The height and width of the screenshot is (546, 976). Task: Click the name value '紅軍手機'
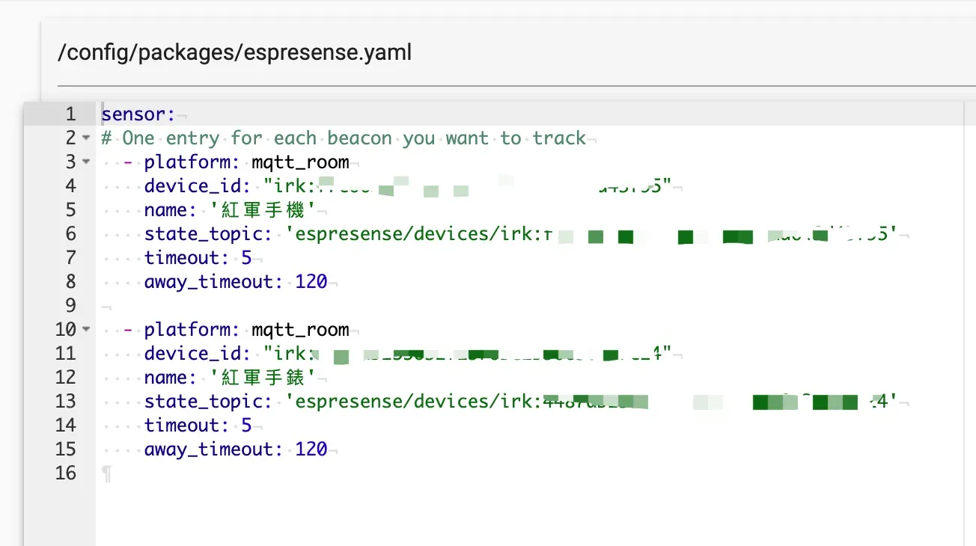(262, 210)
